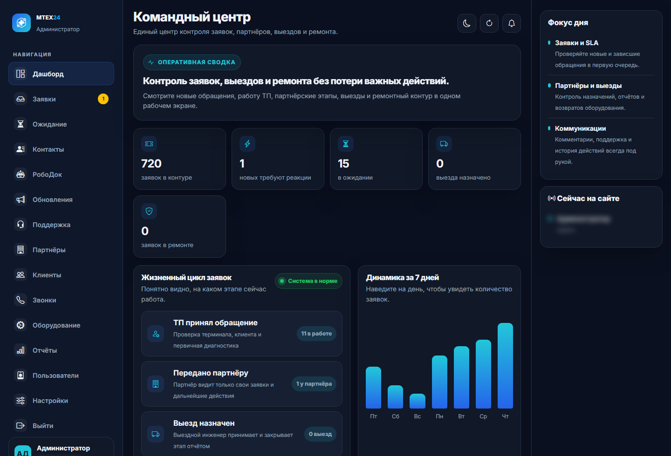The width and height of the screenshot is (671, 456).
Task: Click the Чт bar in chart
Action: tap(505, 366)
